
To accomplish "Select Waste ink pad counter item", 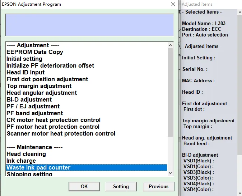I will (x=87, y=167).
